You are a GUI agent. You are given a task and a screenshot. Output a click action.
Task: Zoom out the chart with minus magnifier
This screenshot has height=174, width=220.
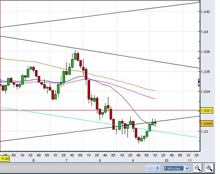click(x=198, y=168)
